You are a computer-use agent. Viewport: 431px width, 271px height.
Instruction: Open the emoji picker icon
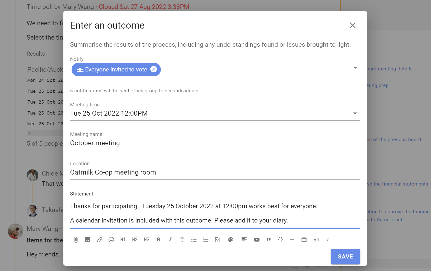point(111,240)
